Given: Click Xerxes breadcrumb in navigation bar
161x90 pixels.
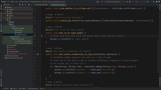Looking at the screenshot, I should [4, 2].
